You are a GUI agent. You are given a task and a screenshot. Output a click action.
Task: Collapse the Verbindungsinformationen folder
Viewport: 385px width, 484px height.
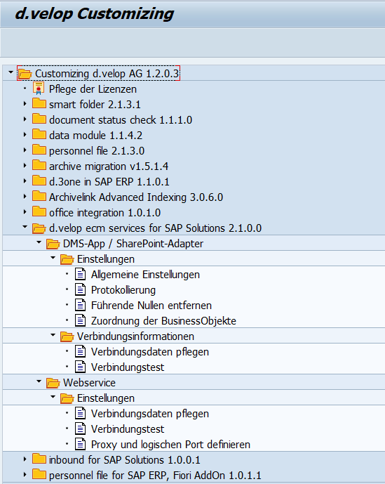(53, 335)
